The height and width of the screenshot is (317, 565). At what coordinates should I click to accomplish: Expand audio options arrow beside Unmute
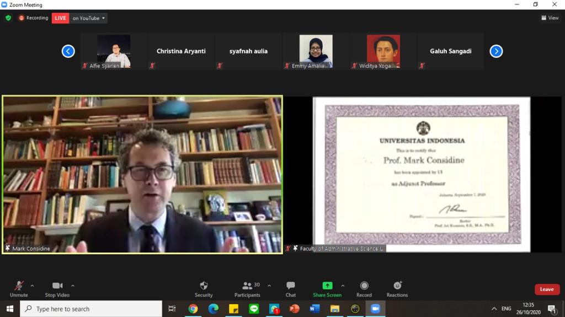tap(32, 286)
